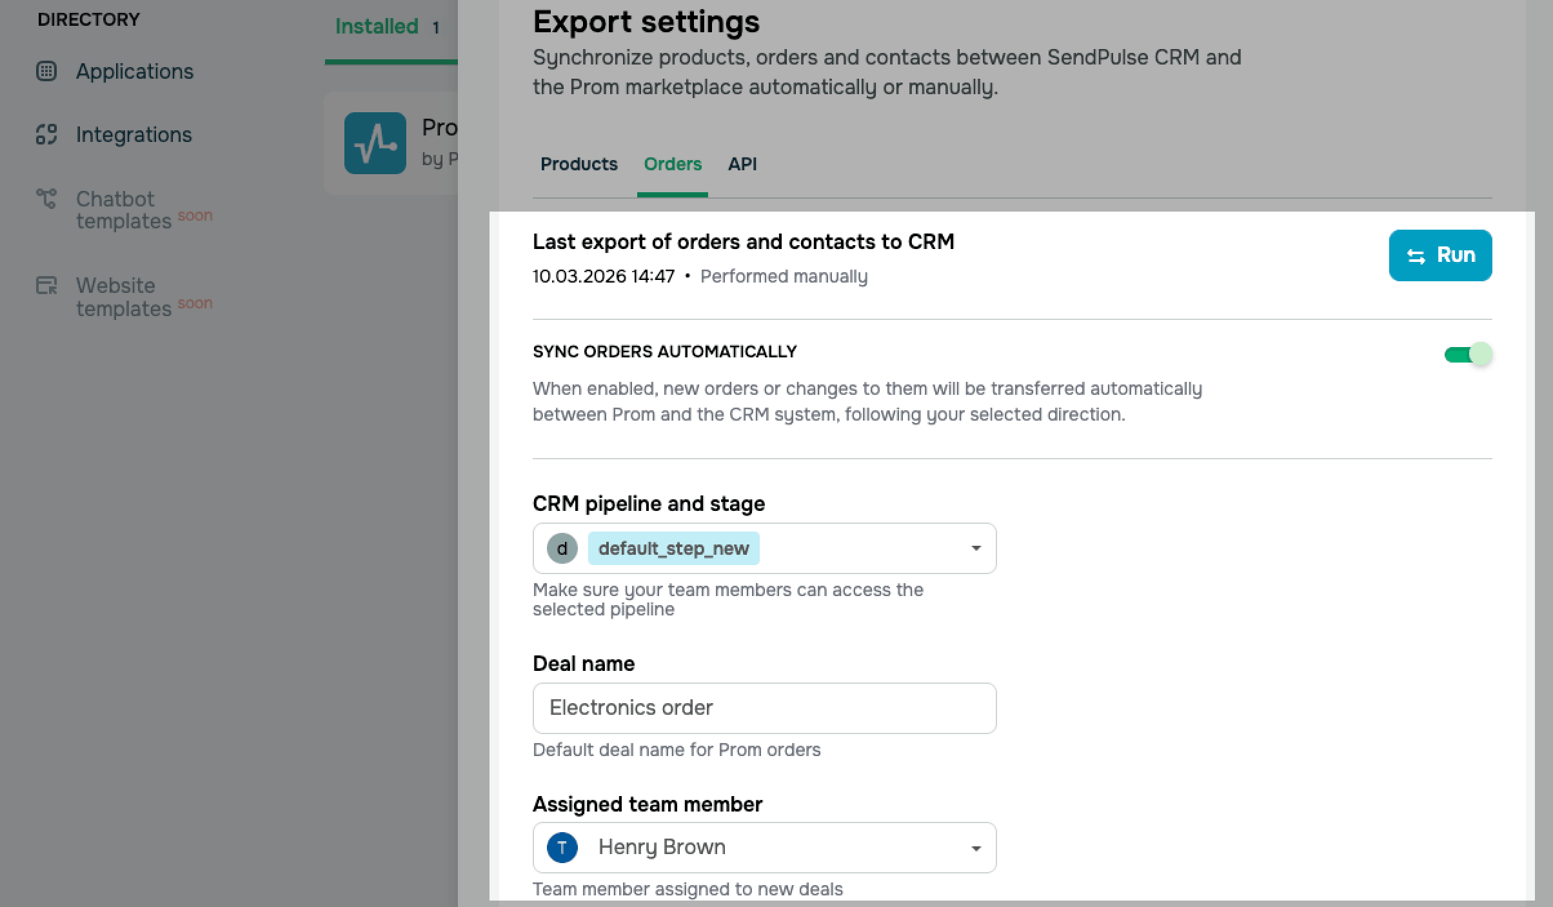This screenshot has height=907, width=1553.
Task: Open the API tab
Action: pos(742,164)
